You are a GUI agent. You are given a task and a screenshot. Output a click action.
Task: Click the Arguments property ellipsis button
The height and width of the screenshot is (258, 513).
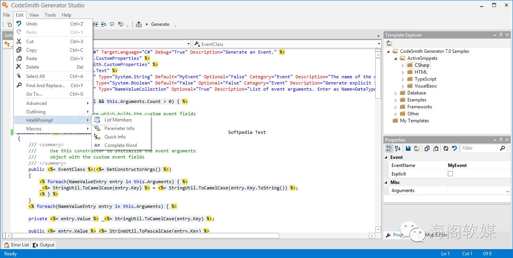[x=508, y=191]
